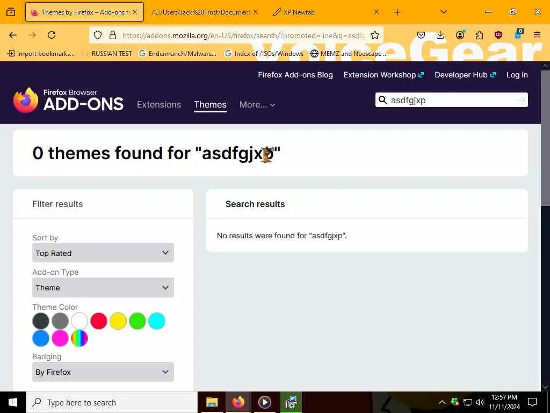
Task: Open the Extensions navigation item
Action: 159,105
